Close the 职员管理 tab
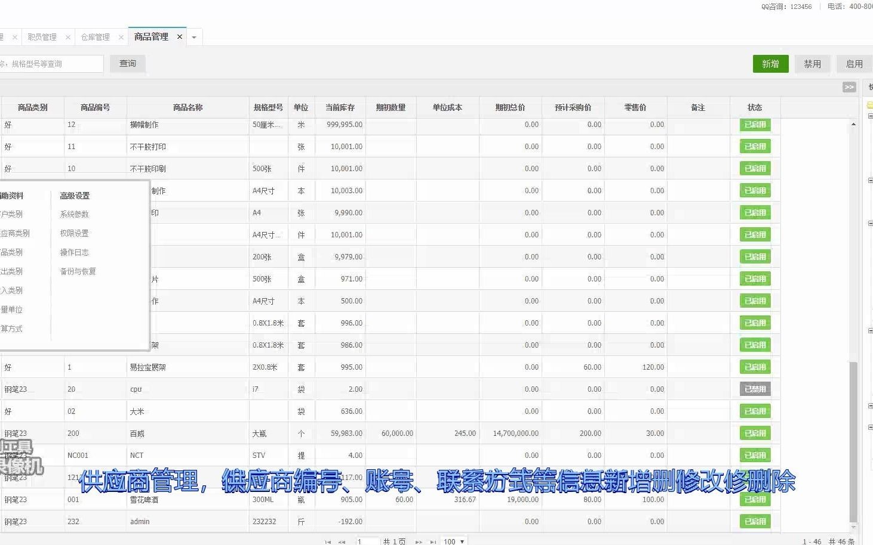Viewport: 873px width, 545px height. (x=68, y=37)
